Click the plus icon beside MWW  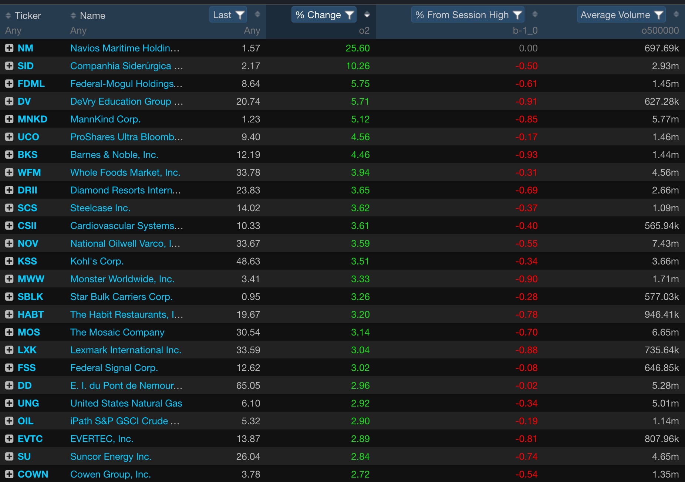tap(9, 279)
